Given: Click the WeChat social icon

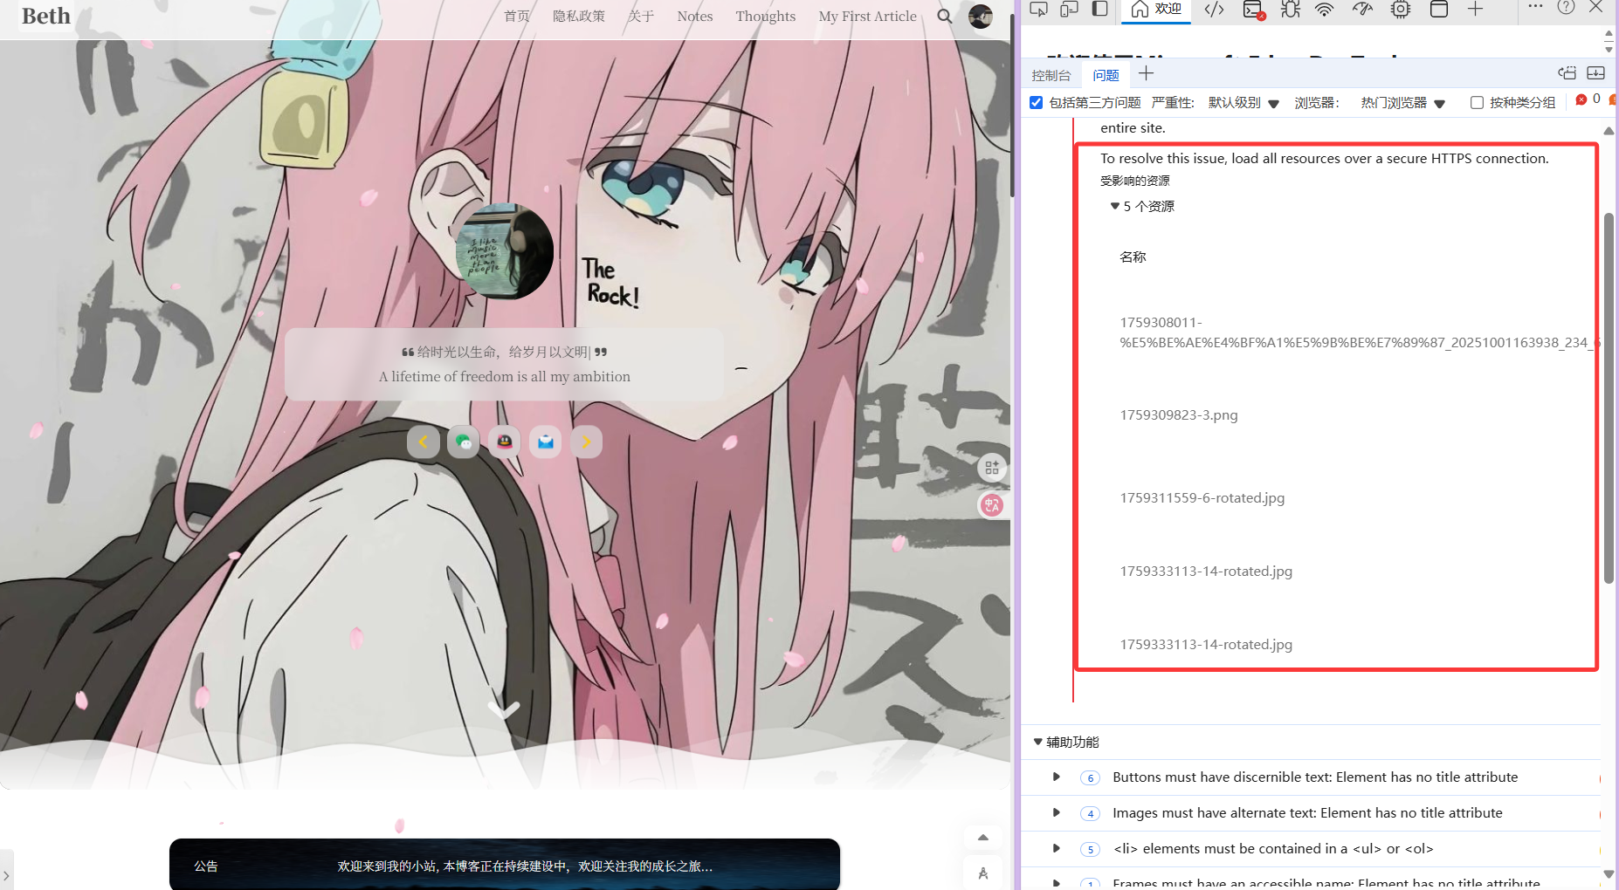Looking at the screenshot, I should 463,442.
